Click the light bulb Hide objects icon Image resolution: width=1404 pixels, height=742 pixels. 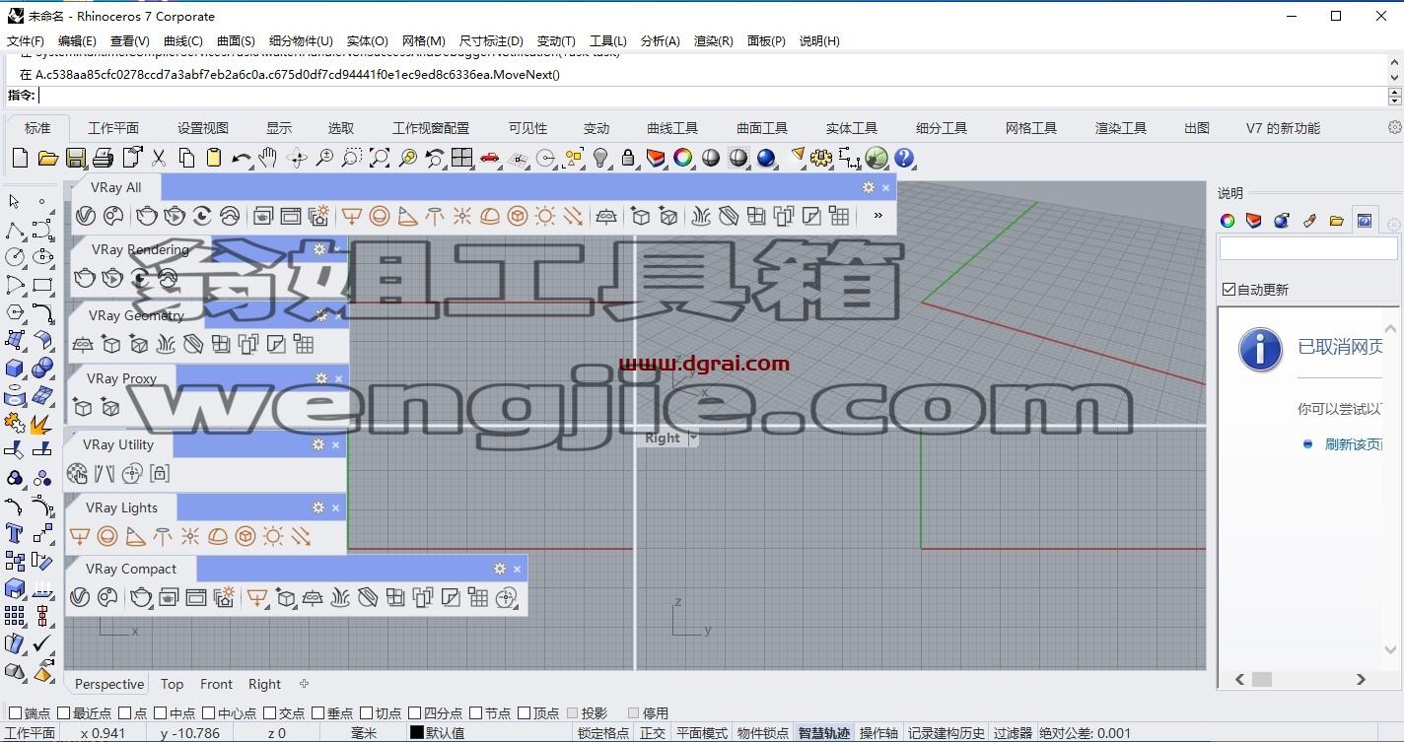point(599,158)
